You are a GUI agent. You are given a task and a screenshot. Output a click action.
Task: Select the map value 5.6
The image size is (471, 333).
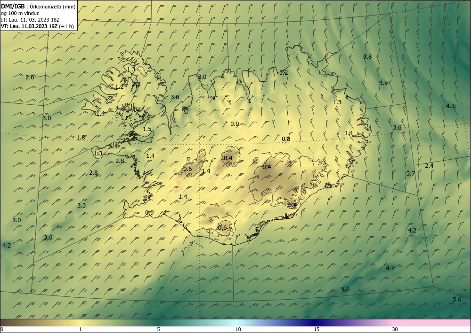[457, 300]
